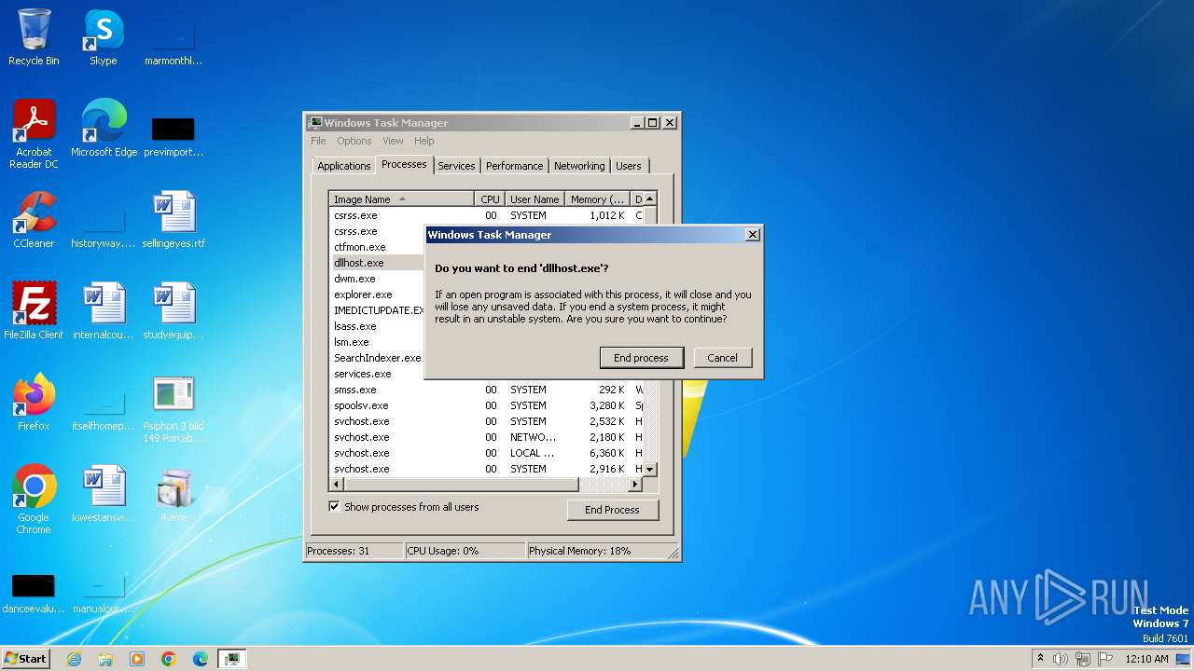This screenshot has height=671, width=1194.
Task: Open the Google Chrome desktop shortcut
Action: tap(34, 499)
